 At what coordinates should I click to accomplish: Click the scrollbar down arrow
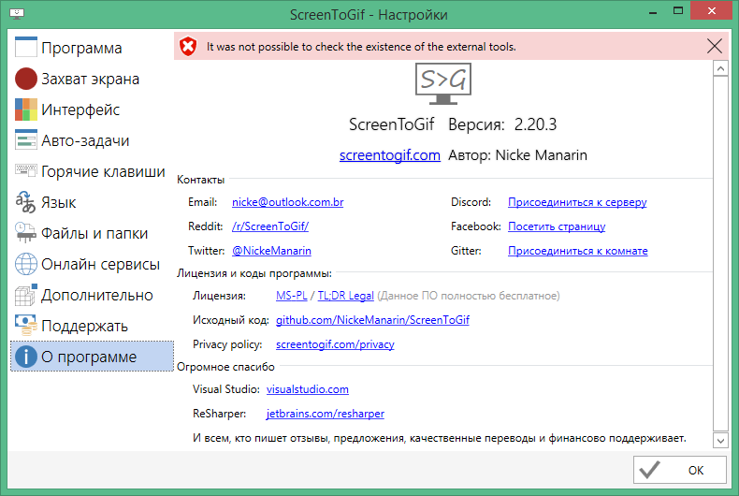pos(720,441)
